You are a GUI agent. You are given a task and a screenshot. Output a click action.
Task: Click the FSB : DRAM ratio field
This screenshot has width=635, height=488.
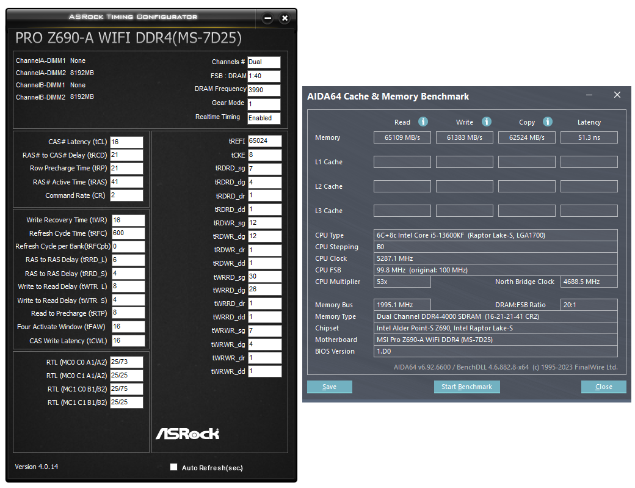(x=264, y=76)
